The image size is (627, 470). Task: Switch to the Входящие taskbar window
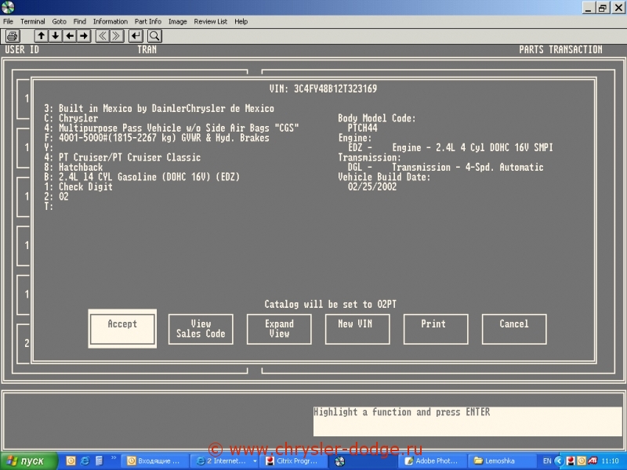[x=154, y=461]
